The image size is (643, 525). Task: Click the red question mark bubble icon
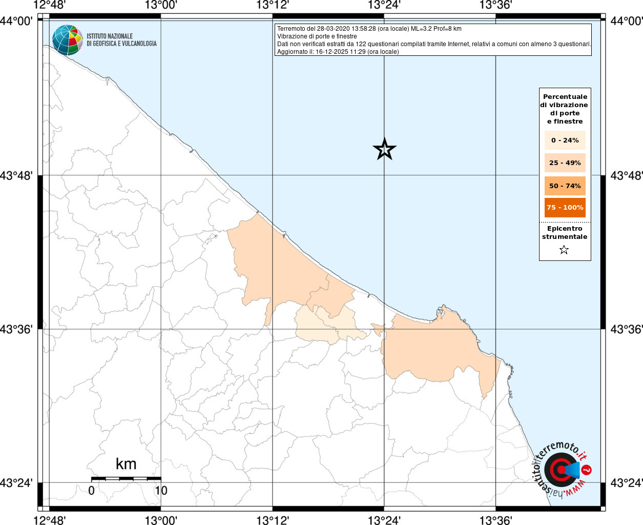coord(587,470)
